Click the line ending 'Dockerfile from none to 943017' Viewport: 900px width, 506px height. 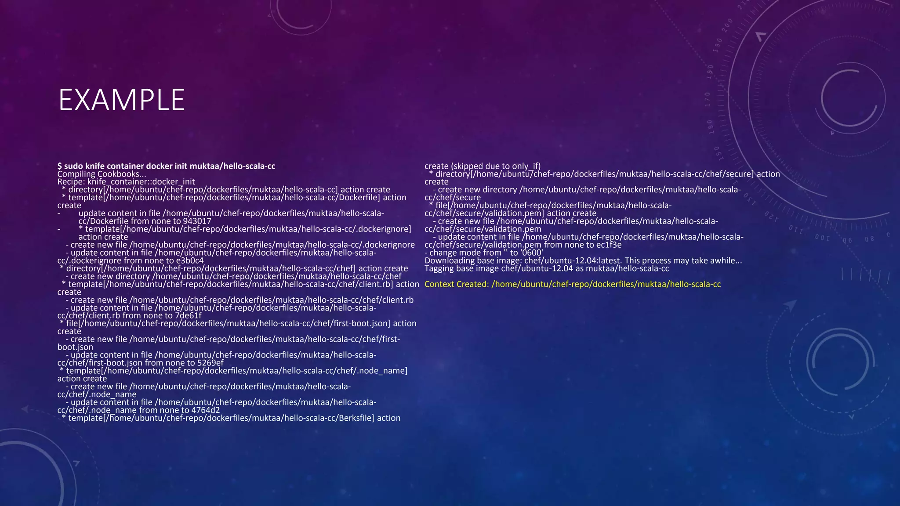(x=145, y=221)
